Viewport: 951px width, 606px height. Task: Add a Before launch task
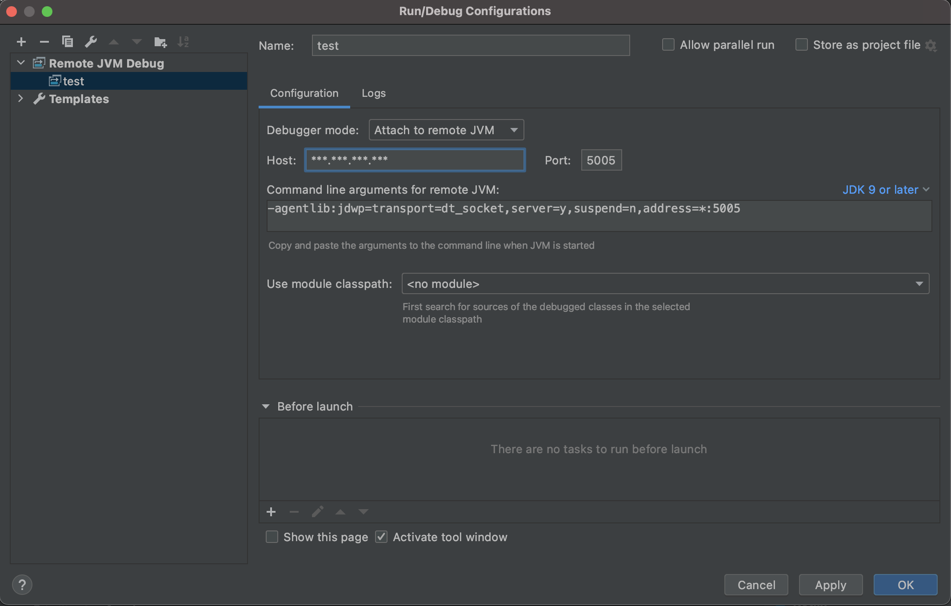coord(271,511)
